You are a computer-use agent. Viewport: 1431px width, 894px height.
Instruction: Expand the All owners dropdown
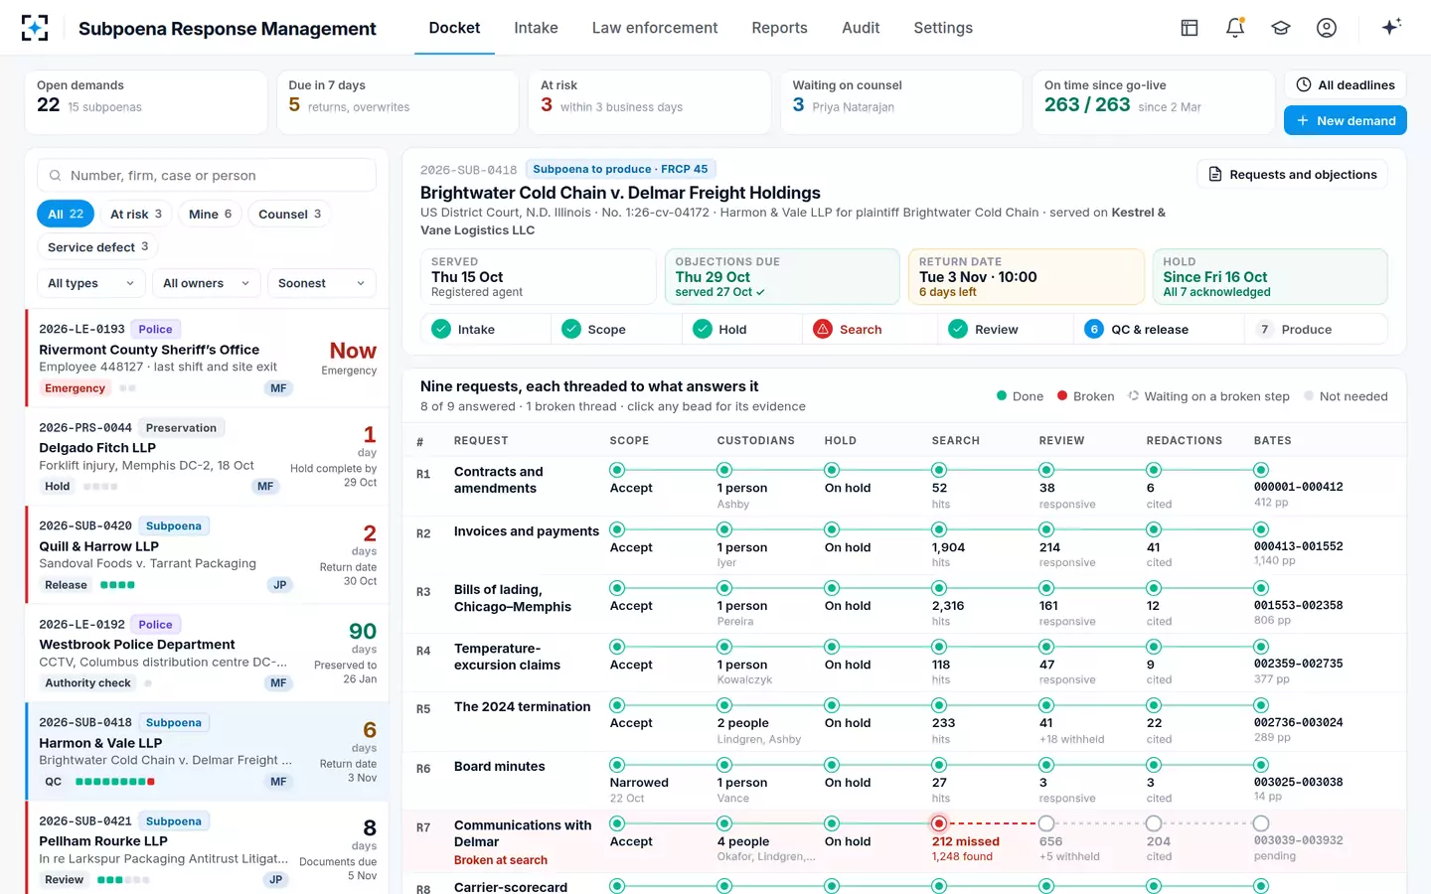[x=207, y=283]
